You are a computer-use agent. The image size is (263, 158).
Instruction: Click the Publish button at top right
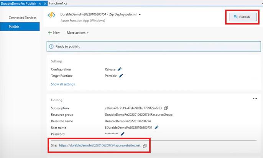point(243,17)
